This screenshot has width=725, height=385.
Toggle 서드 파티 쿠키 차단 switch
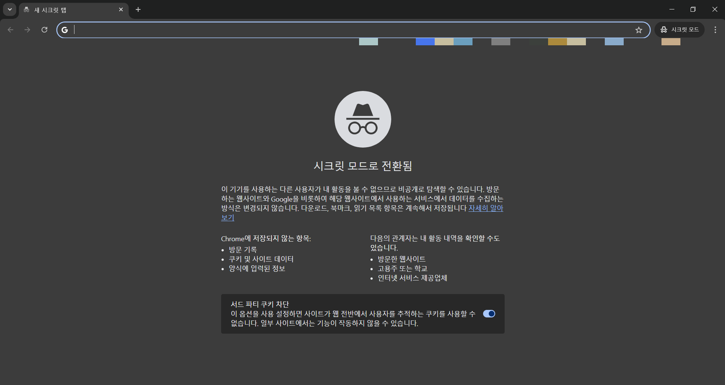click(489, 314)
